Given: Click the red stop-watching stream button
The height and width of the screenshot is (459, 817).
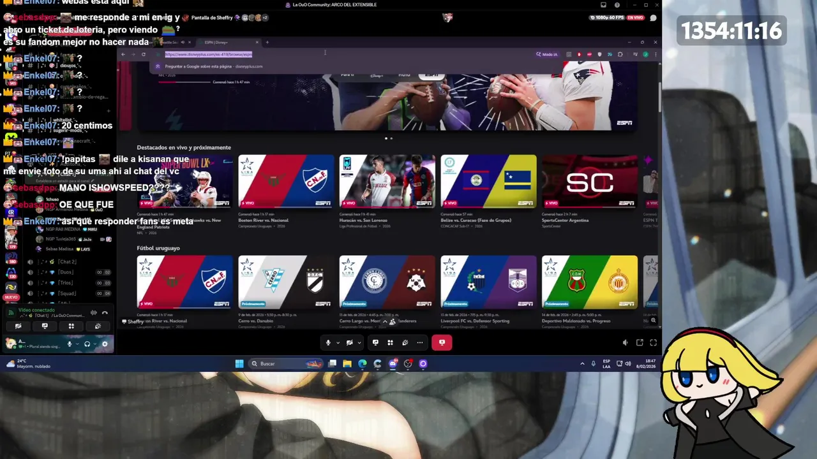Looking at the screenshot, I should [442, 342].
